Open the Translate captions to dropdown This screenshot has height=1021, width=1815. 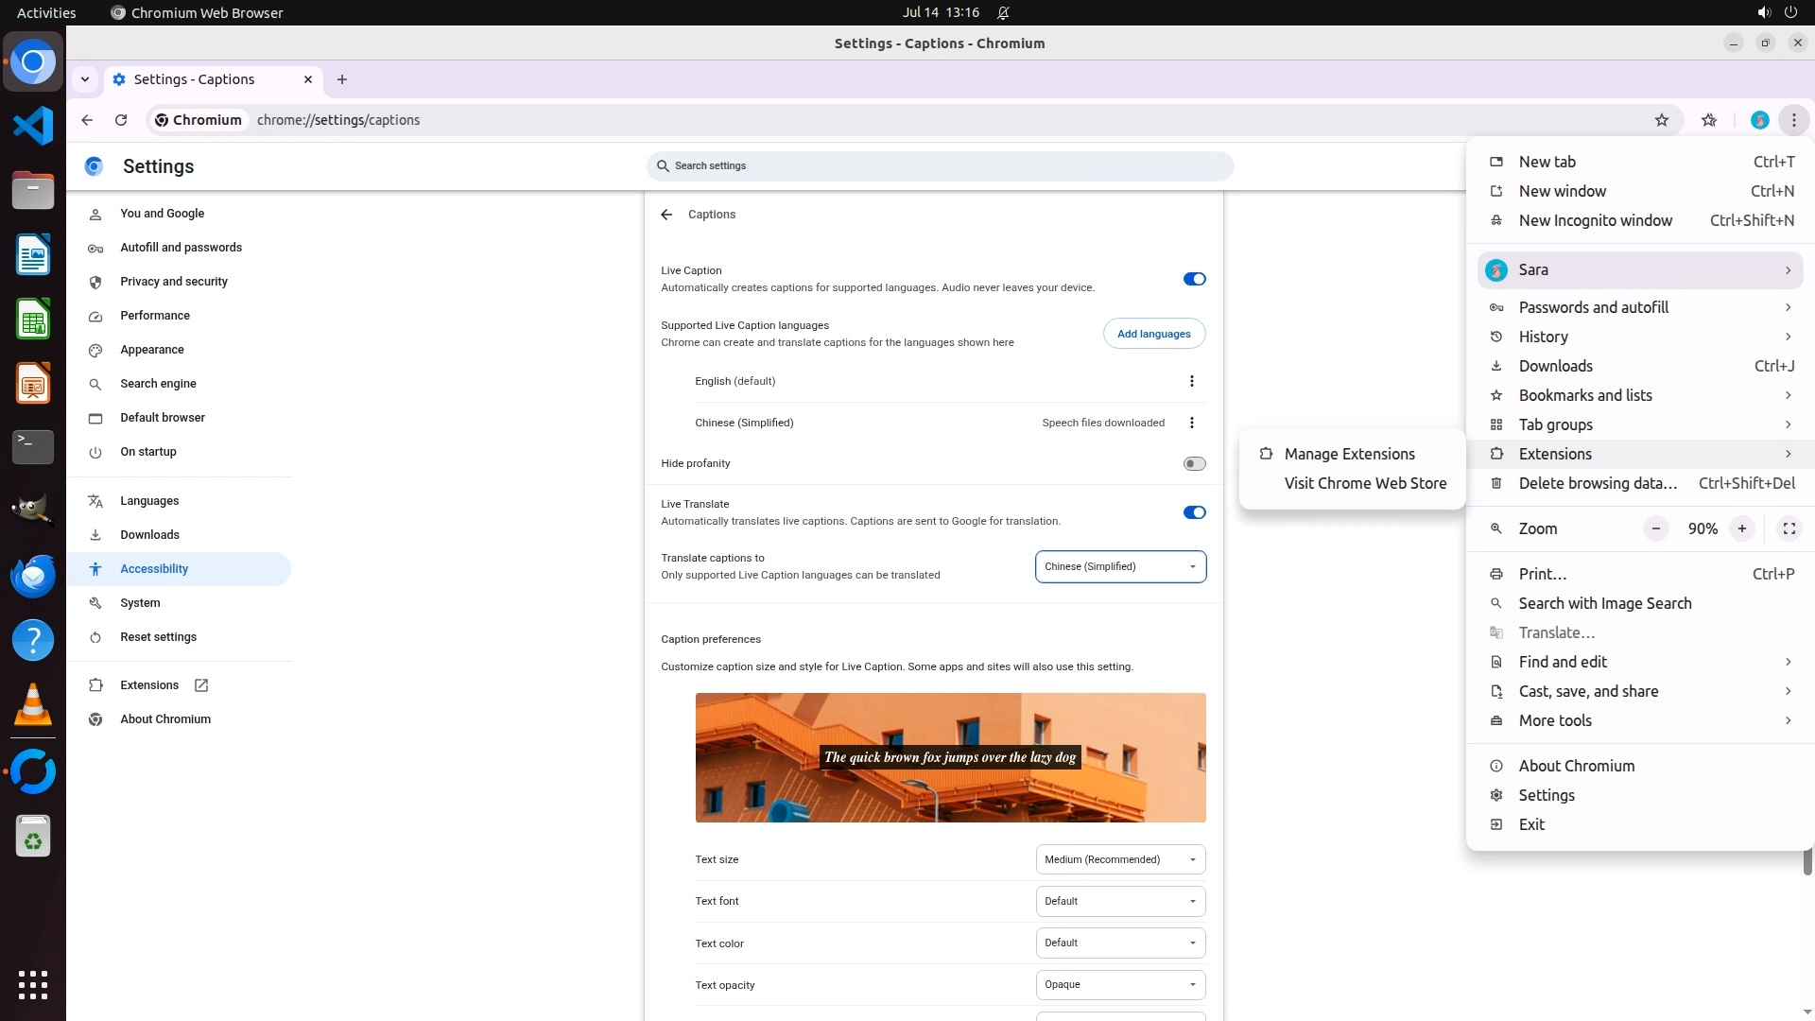point(1120,566)
